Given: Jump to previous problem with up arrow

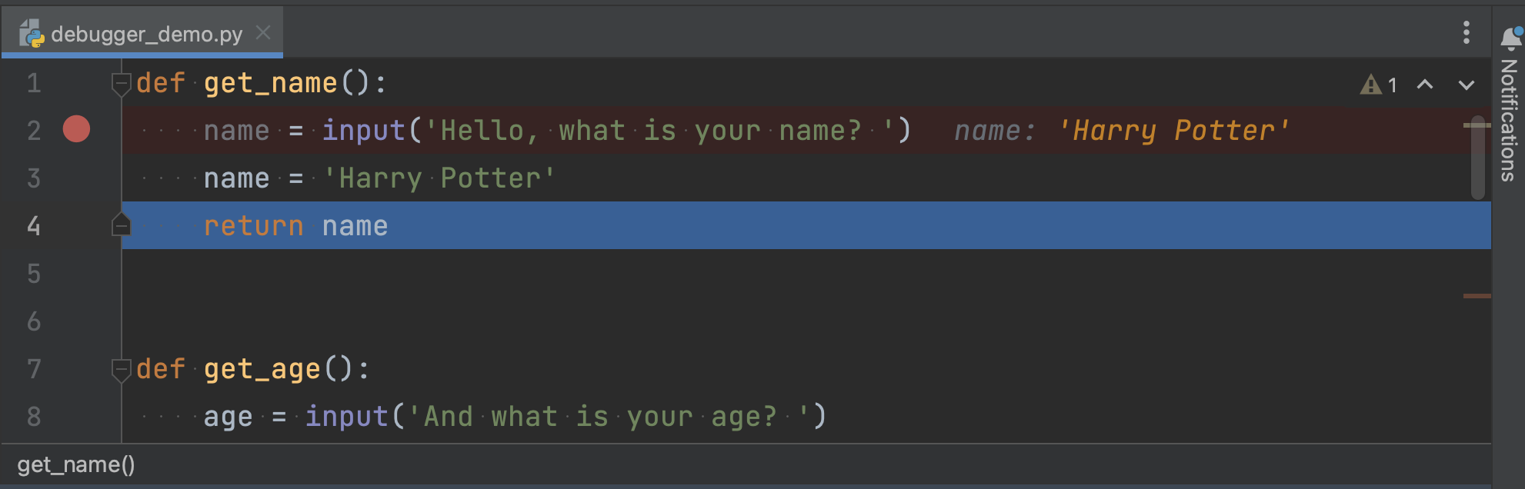Looking at the screenshot, I should coord(1426,85).
